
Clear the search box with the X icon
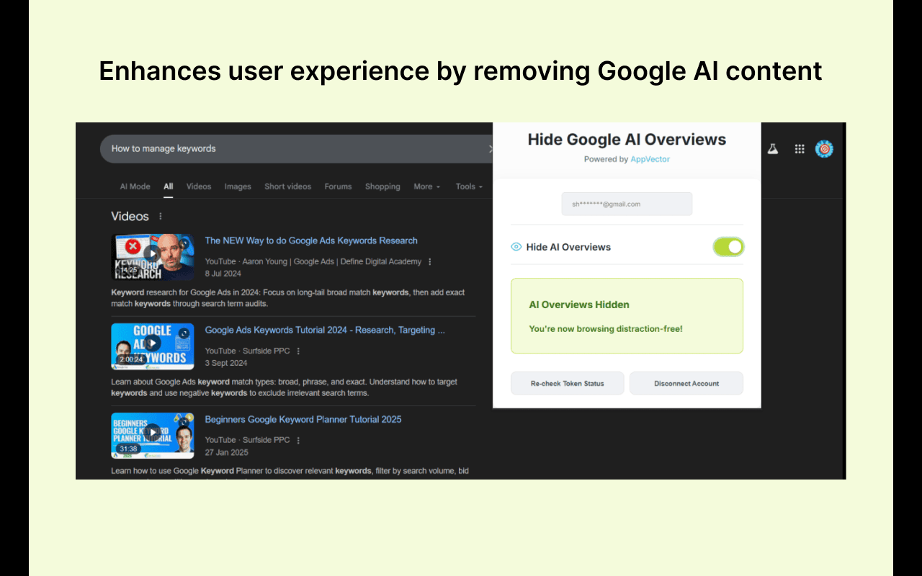[491, 149]
